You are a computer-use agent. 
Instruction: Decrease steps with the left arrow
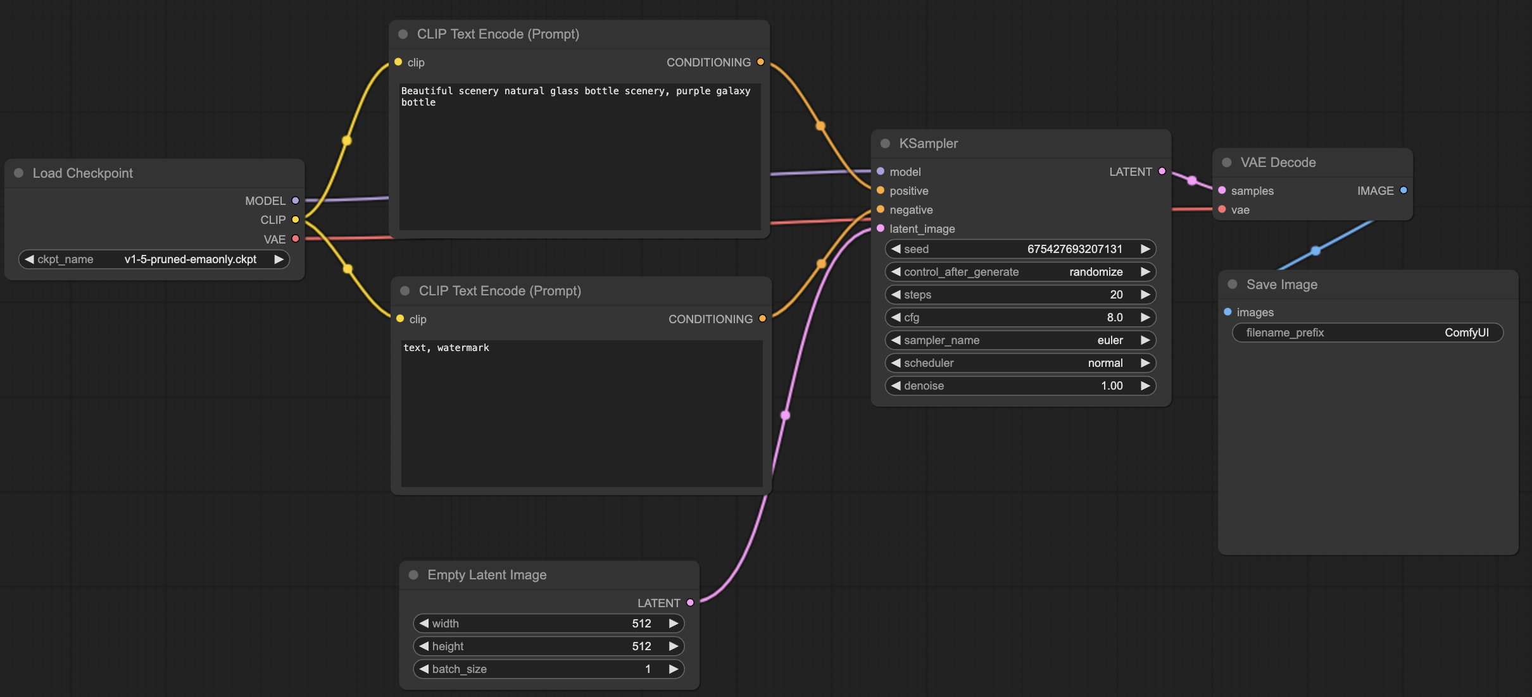click(896, 295)
